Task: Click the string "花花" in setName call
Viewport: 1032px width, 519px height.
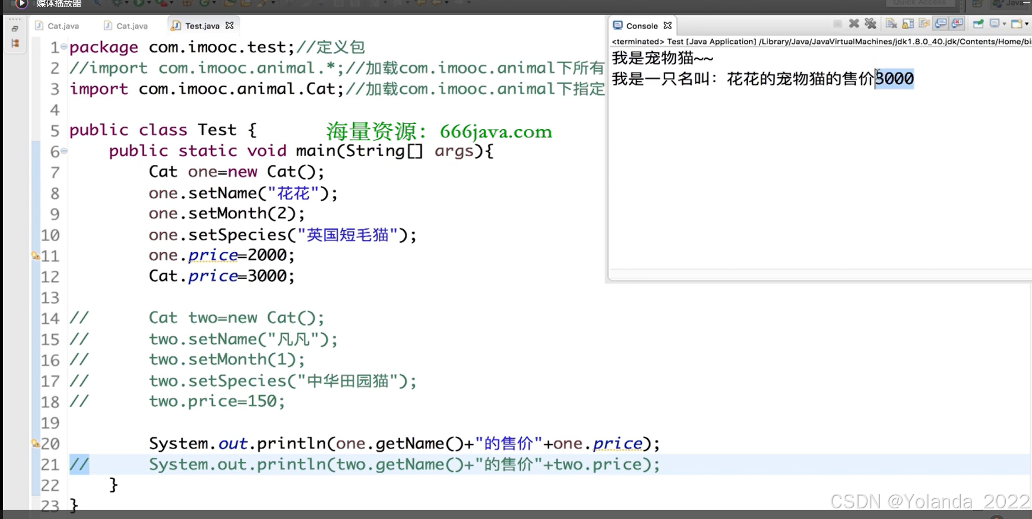Action: tap(293, 193)
